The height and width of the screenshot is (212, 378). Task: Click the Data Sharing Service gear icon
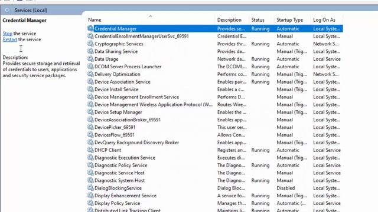tap(90, 51)
